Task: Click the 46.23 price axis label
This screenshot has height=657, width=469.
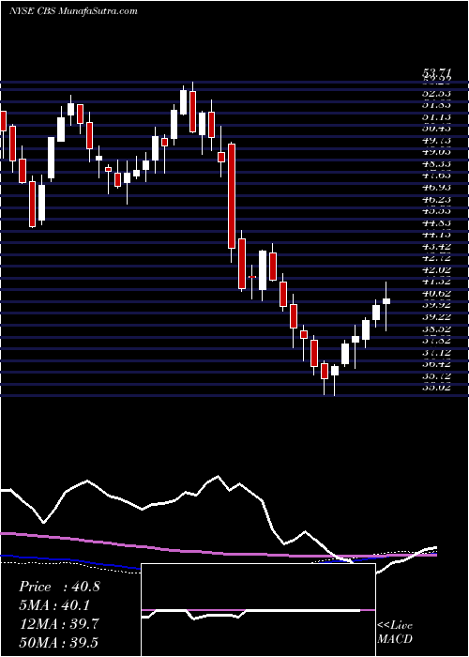Action: pyautogui.click(x=437, y=199)
